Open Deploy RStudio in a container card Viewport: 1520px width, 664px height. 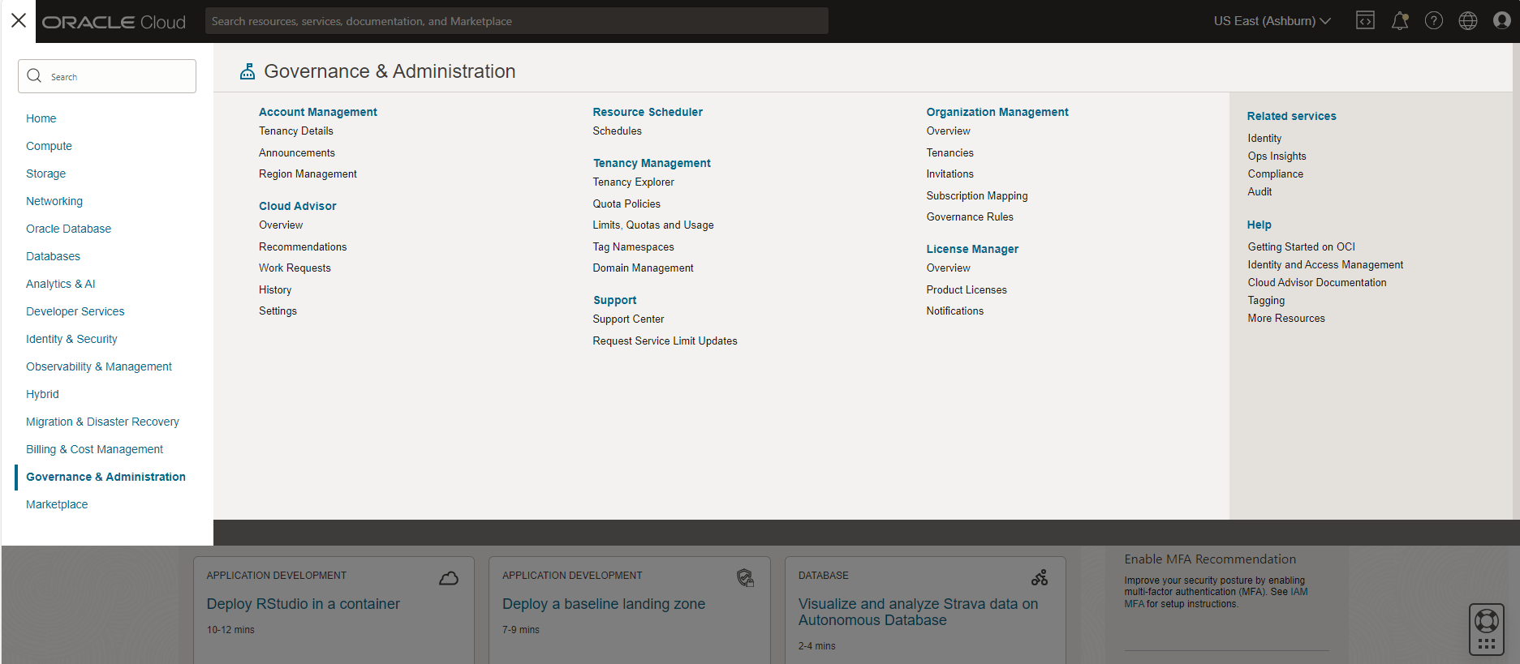(304, 604)
